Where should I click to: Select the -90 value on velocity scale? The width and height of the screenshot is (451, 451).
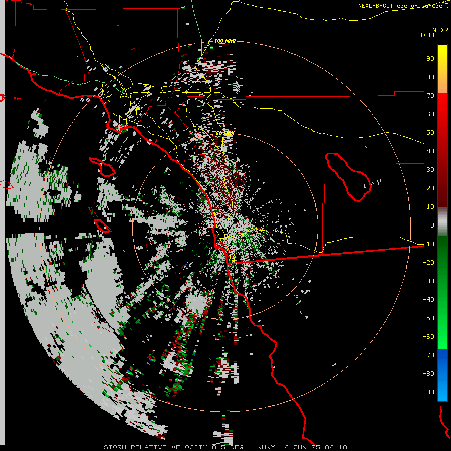pos(428,392)
